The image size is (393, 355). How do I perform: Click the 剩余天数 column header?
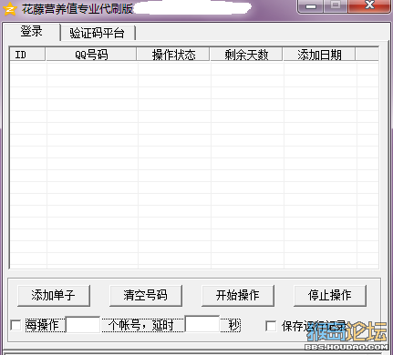coord(246,55)
